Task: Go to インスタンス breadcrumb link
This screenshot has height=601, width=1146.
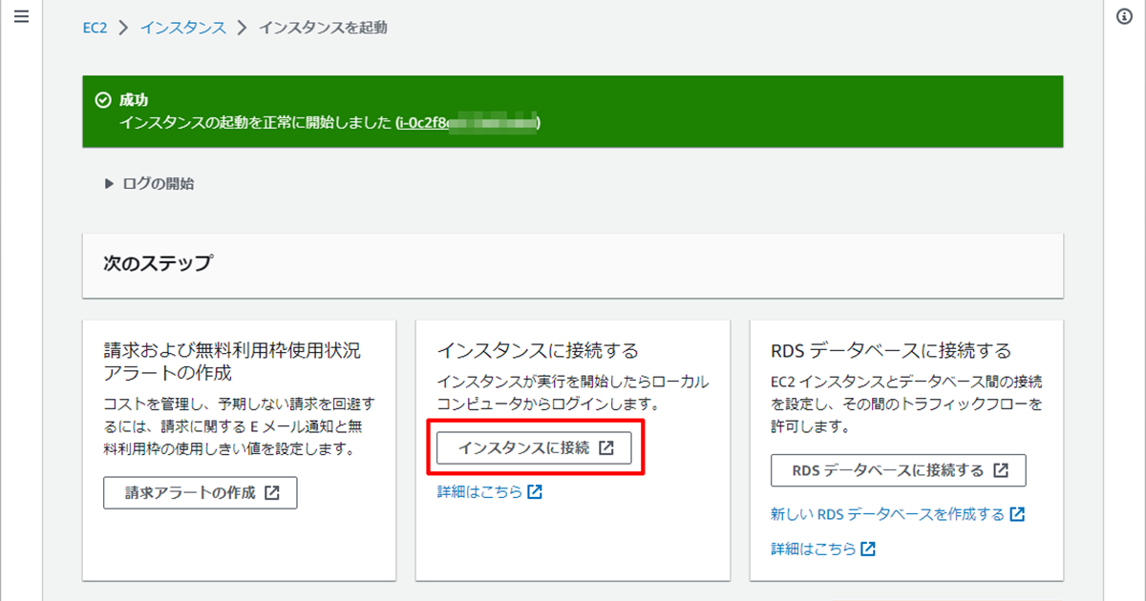Action: pos(183,28)
